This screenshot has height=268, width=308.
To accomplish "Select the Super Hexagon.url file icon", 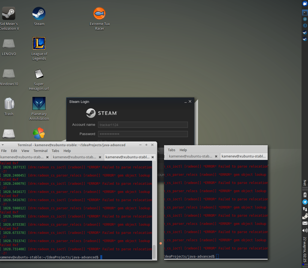I will point(39,74).
